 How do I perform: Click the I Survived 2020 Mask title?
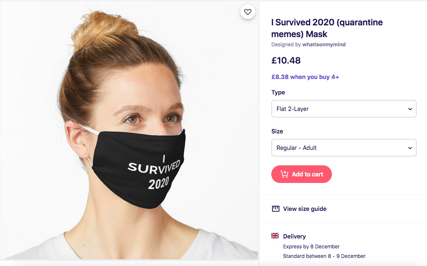(x=327, y=28)
